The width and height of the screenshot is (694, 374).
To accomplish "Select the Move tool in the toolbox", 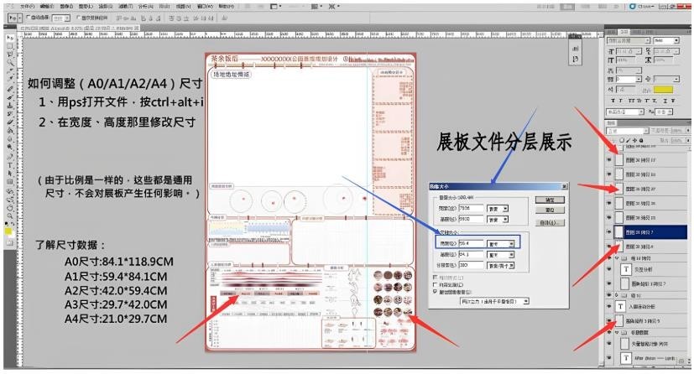I will pos(10,39).
